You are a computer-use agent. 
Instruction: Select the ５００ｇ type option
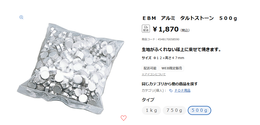click(x=199, y=110)
